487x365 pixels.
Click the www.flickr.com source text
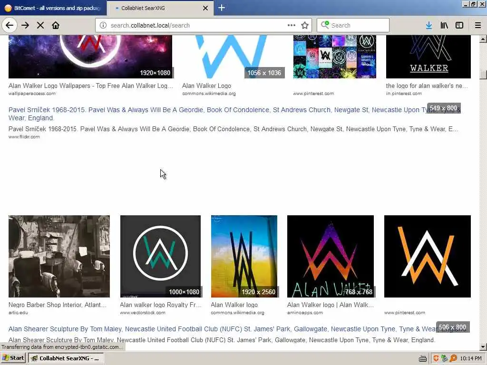coord(24,137)
